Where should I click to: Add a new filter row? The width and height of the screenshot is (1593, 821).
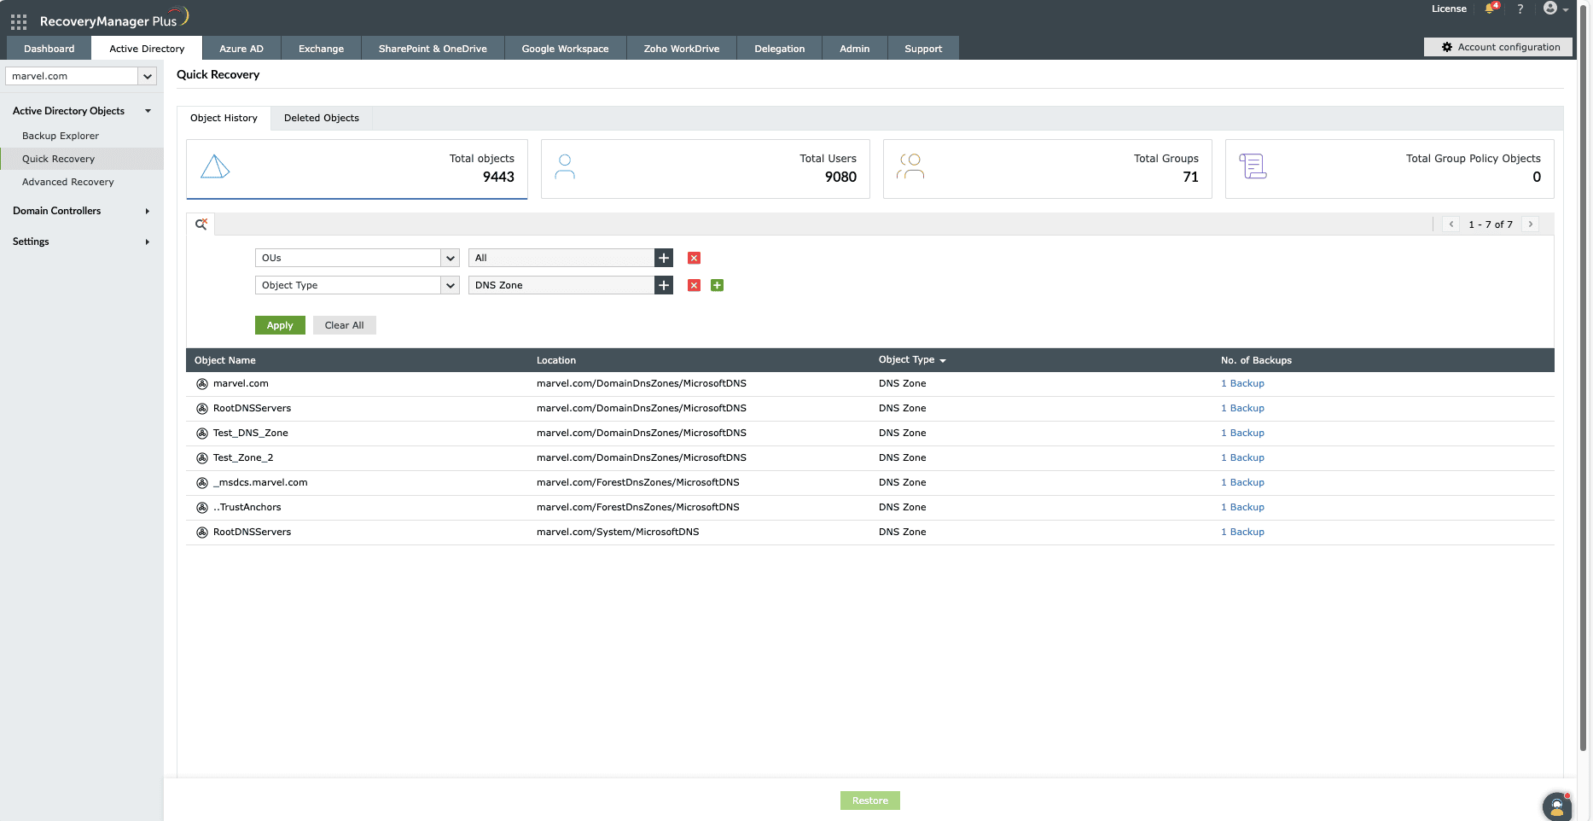717,285
